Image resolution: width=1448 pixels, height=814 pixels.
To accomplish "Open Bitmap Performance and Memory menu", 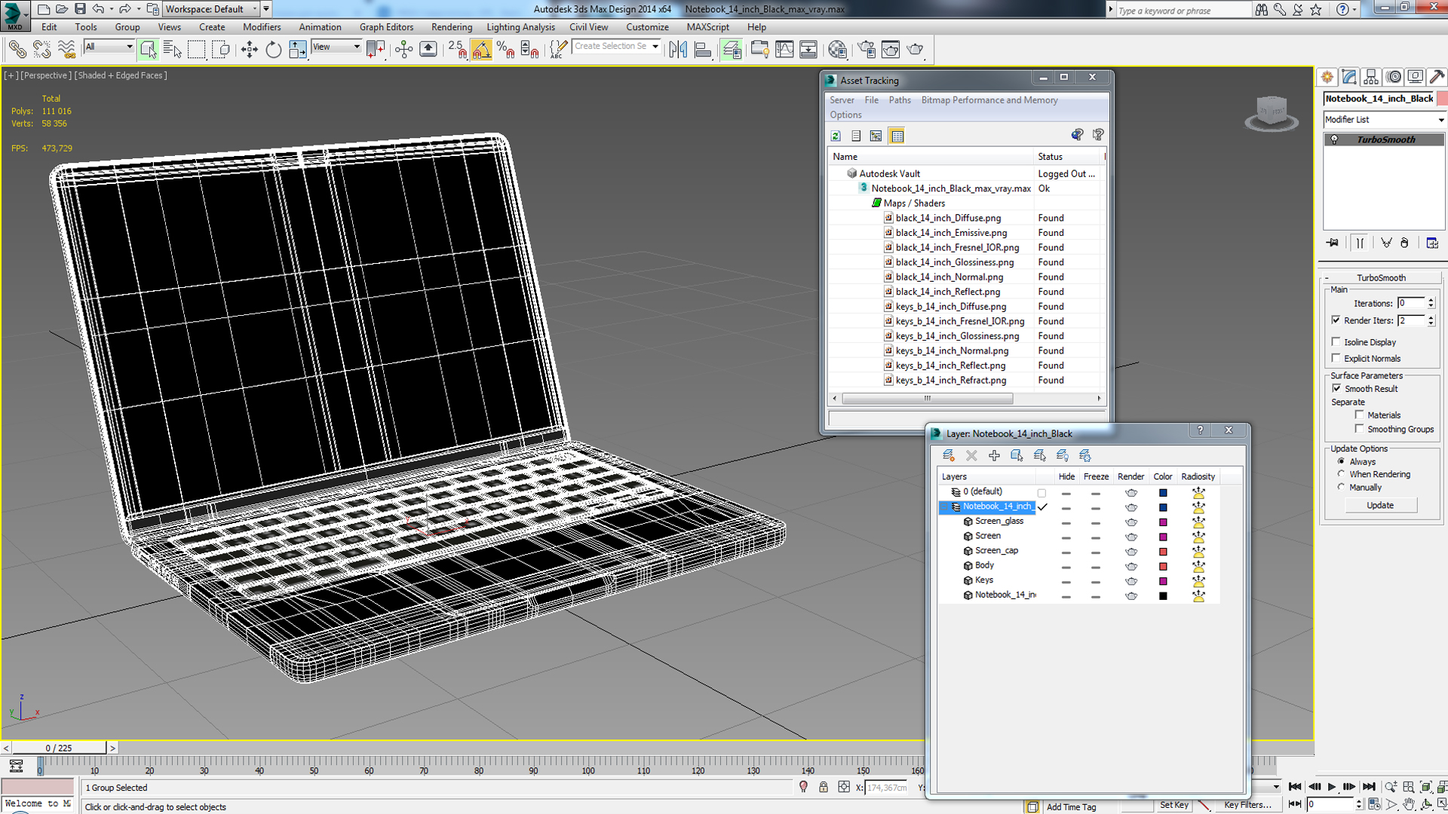I will [x=989, y=100].
